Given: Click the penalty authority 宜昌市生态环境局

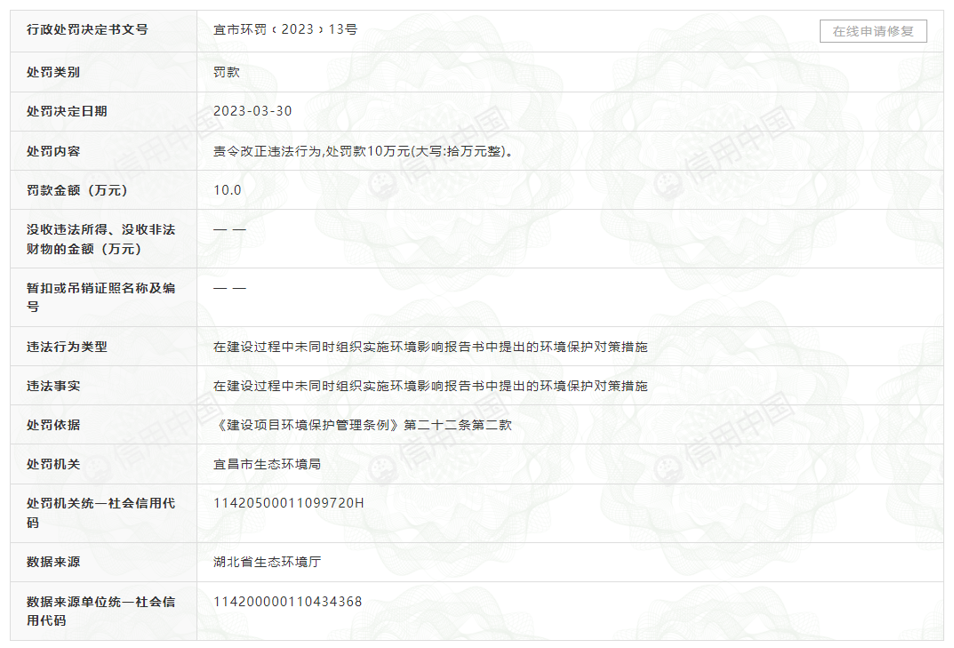Looking at the screenshot, I should click(x=267, y=464).
